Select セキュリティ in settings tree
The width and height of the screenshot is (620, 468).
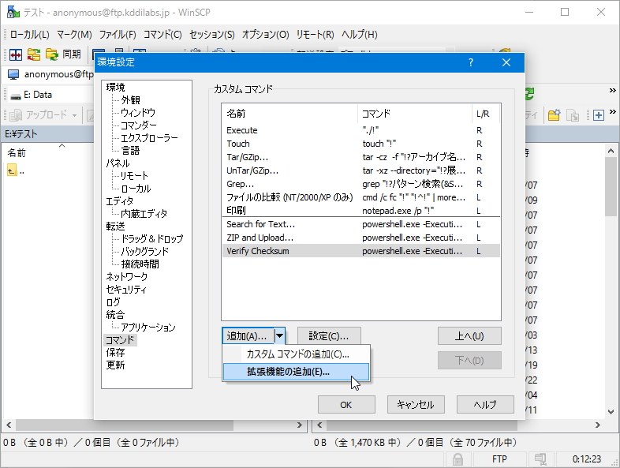pos(126,289)
